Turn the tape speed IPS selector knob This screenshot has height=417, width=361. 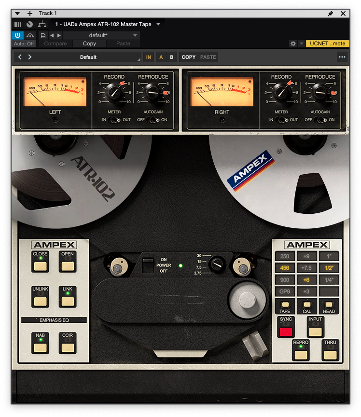pos(217,264)
